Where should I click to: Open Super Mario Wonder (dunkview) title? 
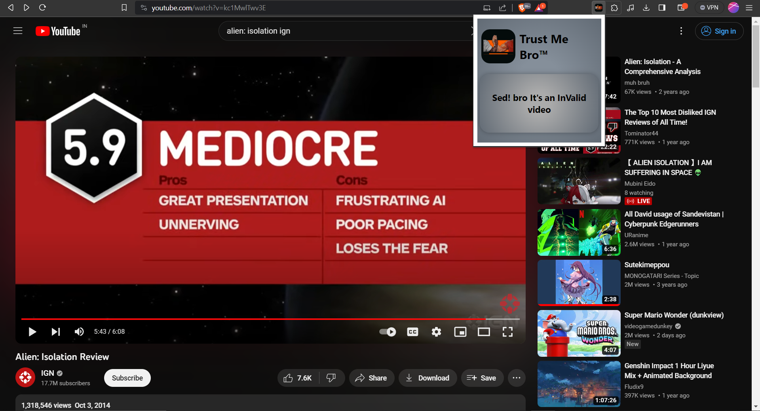pyautogui.click(x=674, y=315)
